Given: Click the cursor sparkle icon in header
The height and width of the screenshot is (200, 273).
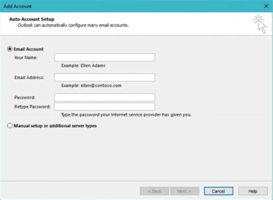Looking at the screenshot, I should [x=260, y=24].
